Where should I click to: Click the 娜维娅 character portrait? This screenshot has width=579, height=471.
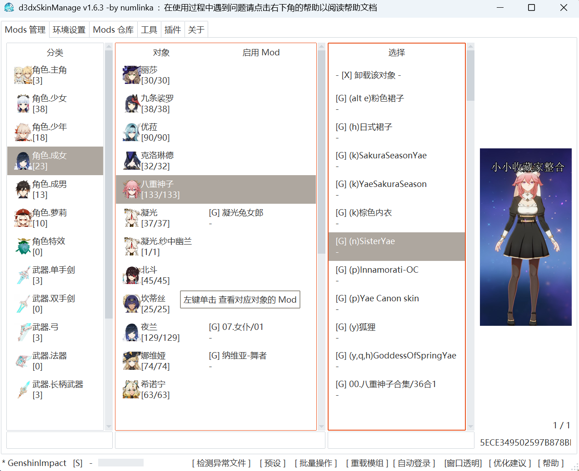pyautogui.click(x=132, y=361)
